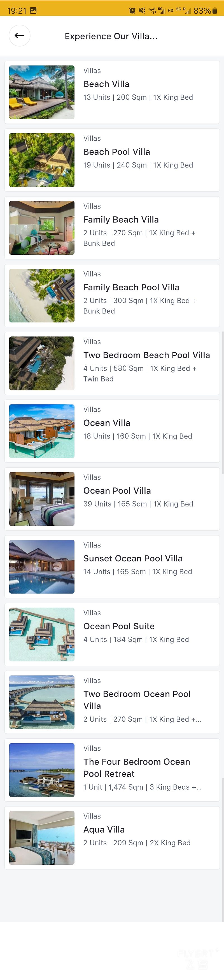Image resolution: width=224 pixels, height=974 pixels.
Task: Open the Aqua Villa bedroom thumbnail
Action: click(42, 837)
